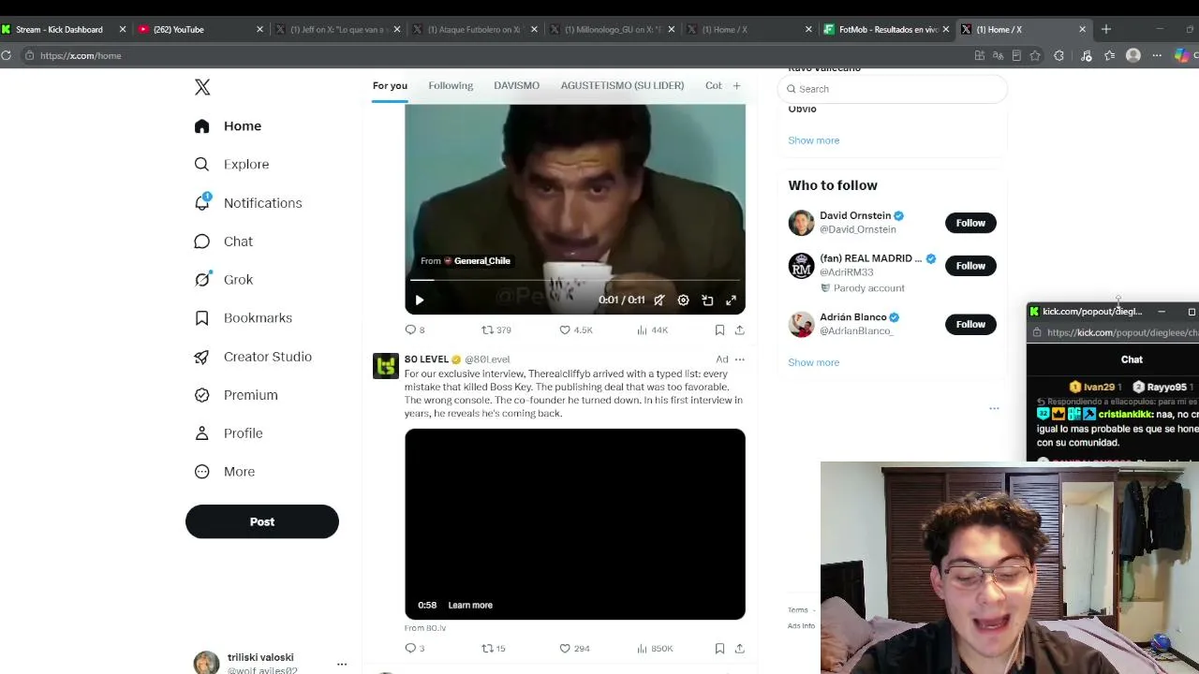Open a new browser tab

coord(1105,29)
